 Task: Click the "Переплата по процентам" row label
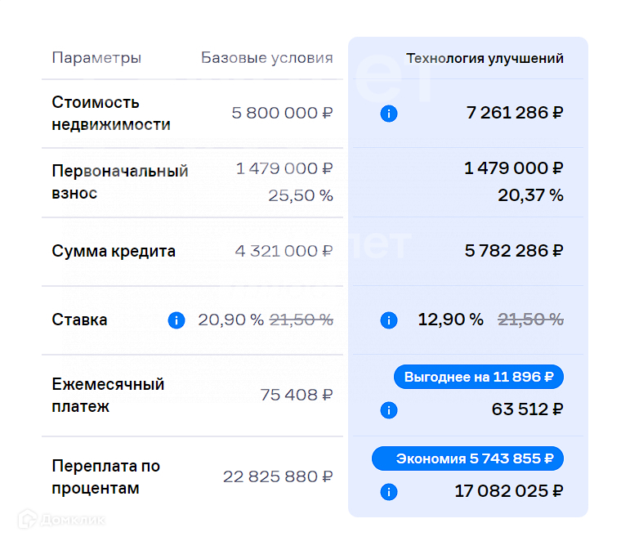[x=105, y=477]
